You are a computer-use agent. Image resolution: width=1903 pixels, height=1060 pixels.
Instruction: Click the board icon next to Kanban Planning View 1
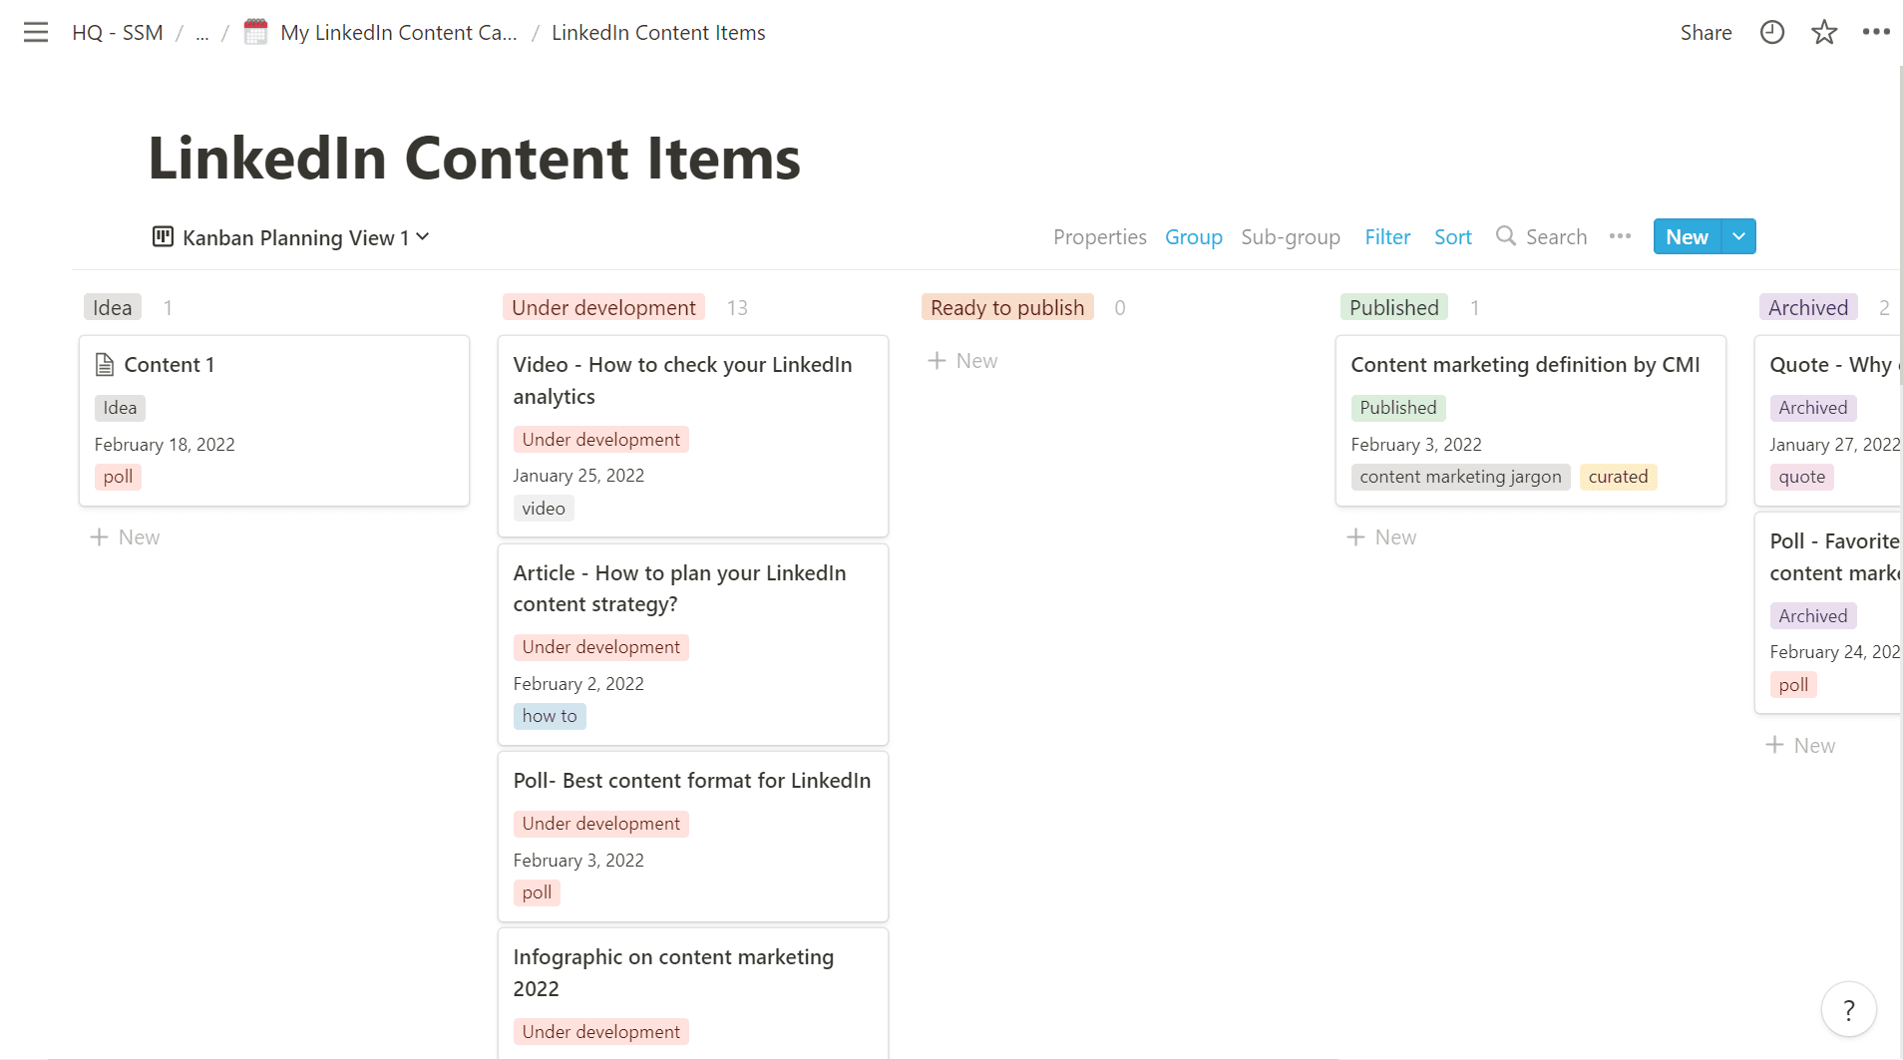[x=163, y=237]
